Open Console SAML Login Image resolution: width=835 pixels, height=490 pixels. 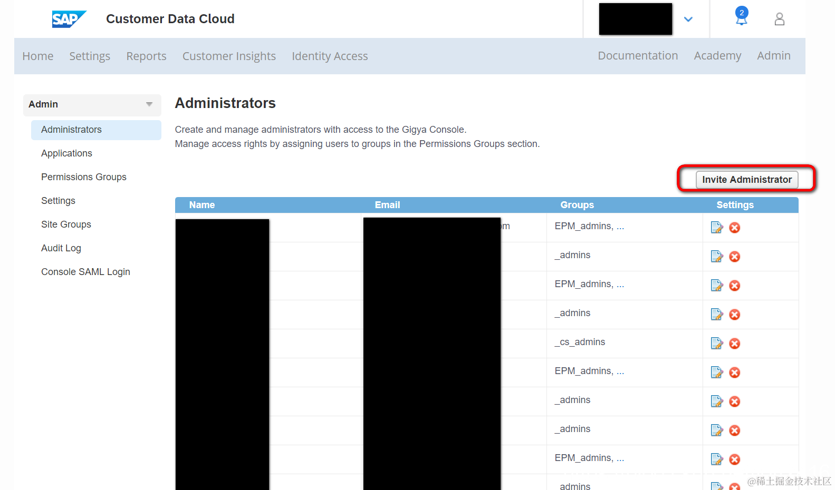point(85,272)
